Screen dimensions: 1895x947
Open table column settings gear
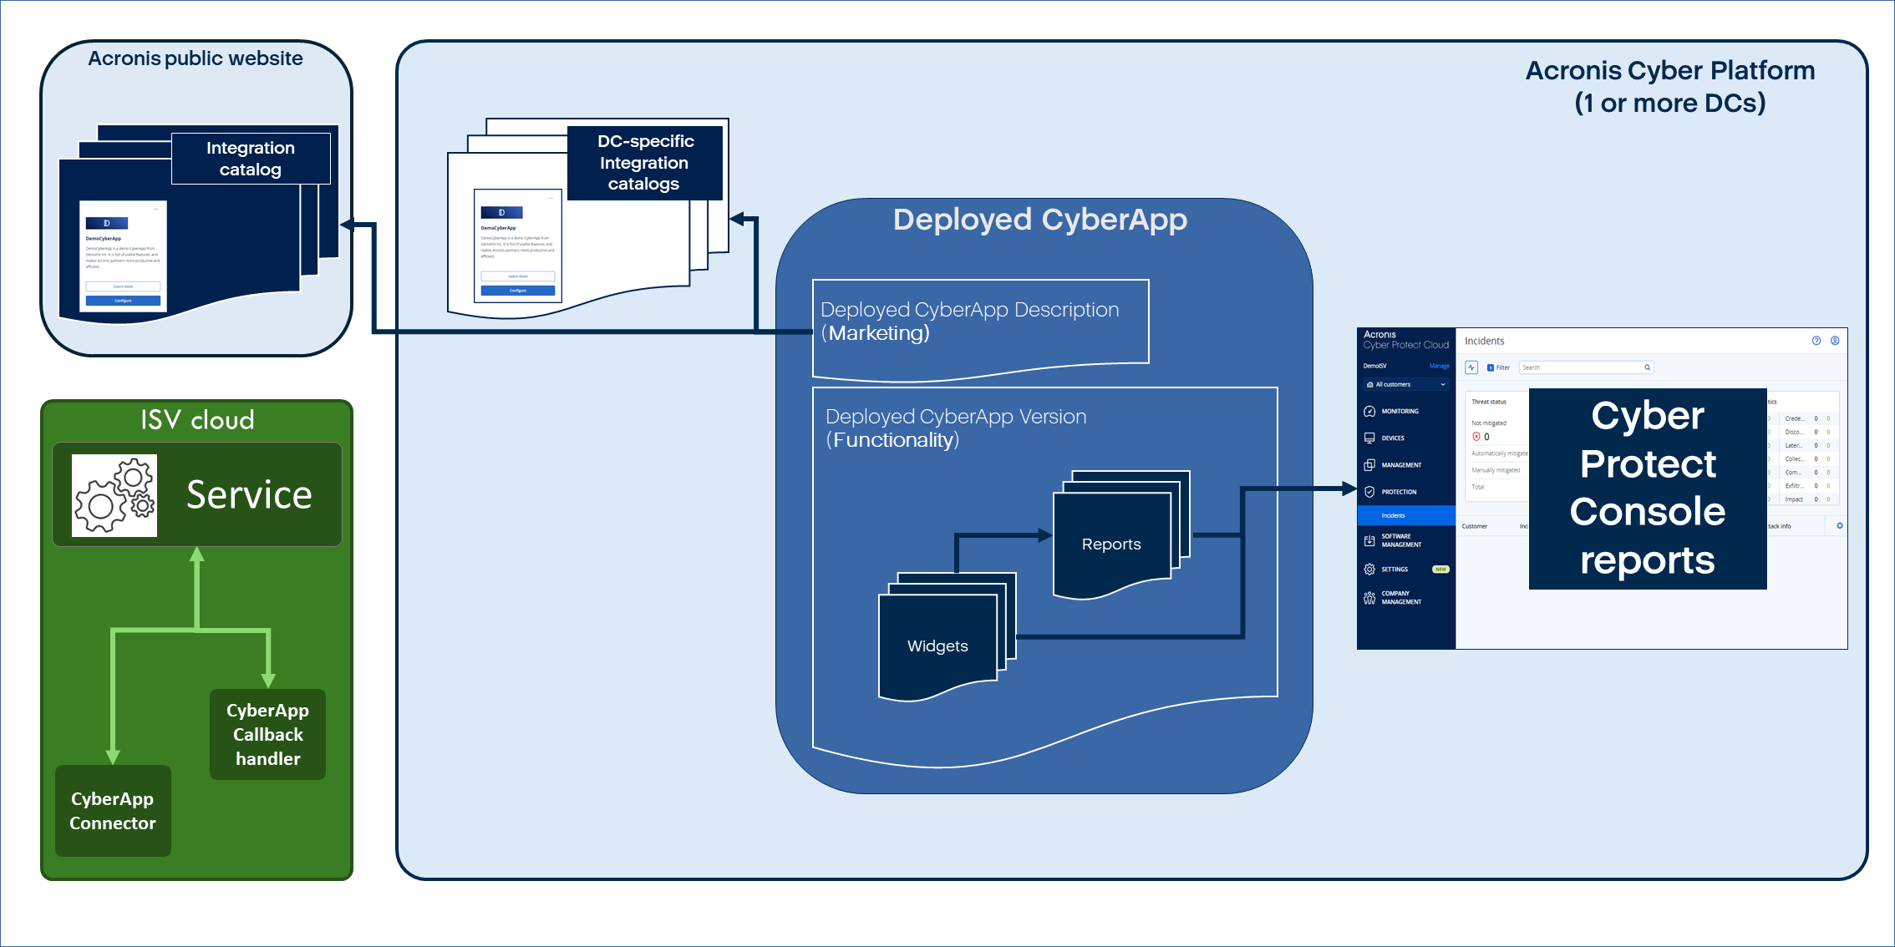(1839, 526)
